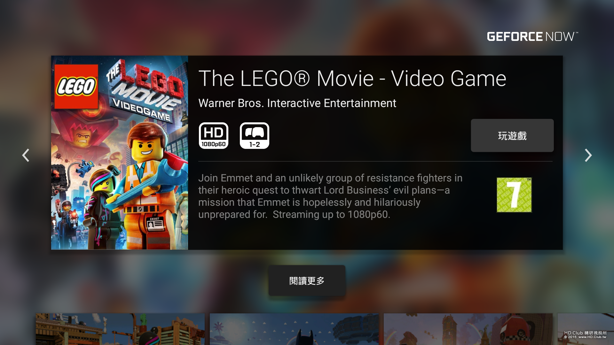Click the red LEGO logo on the cover
614x345 pixels.
[x=76, y=87]
